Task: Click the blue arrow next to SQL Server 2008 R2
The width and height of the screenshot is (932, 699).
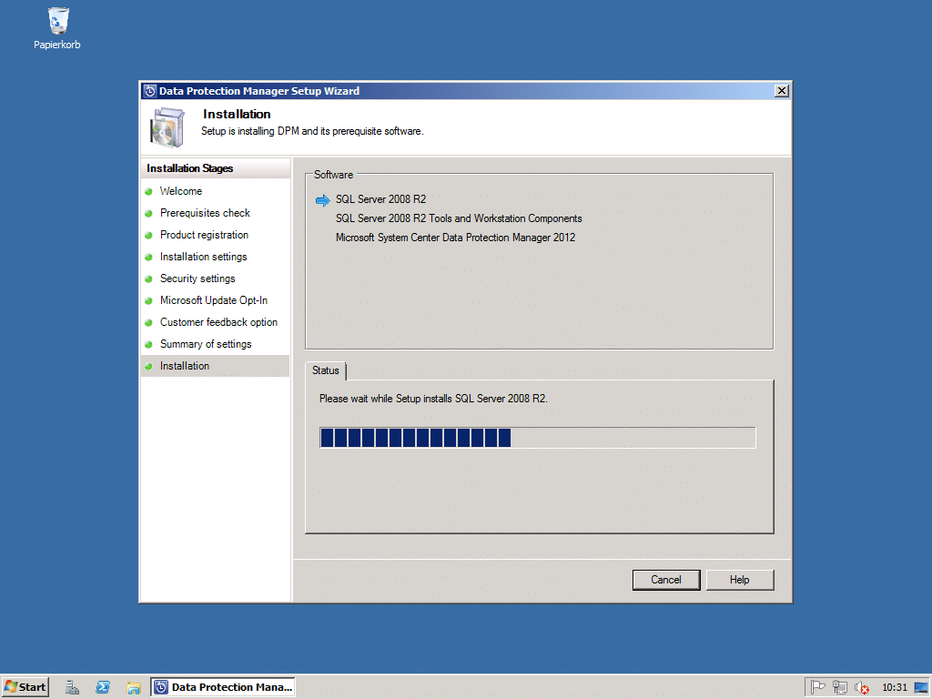Action: 323,200
